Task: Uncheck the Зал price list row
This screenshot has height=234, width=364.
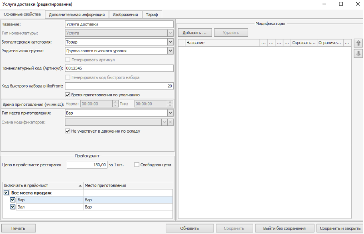Action: point(13,207)
